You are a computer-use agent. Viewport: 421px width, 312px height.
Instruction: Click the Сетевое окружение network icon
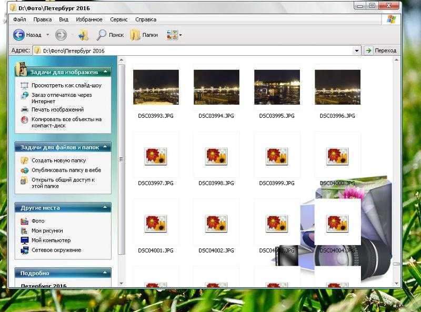(24, 250)
